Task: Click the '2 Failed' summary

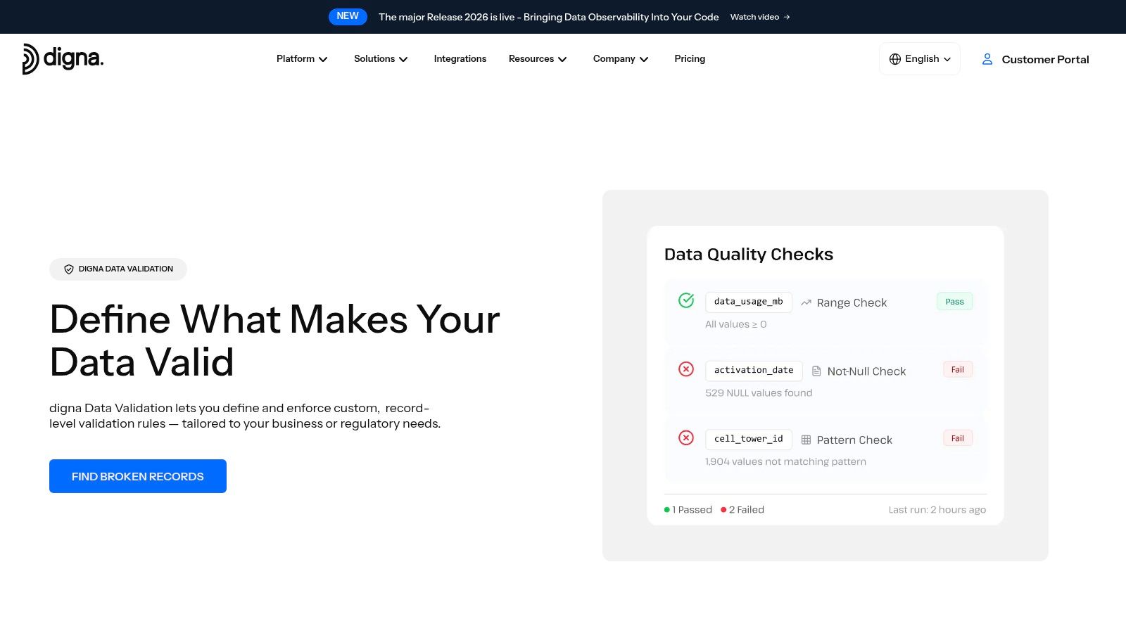Action: click(x=742, y=510)
